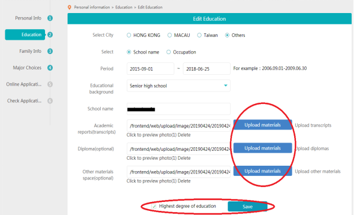
Task: Expand the Educational background dropdown arrow
Action: pos(225,86)
